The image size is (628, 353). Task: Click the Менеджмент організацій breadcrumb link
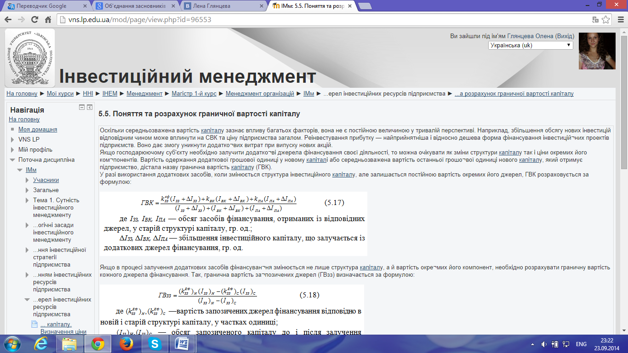coord(260,94)
